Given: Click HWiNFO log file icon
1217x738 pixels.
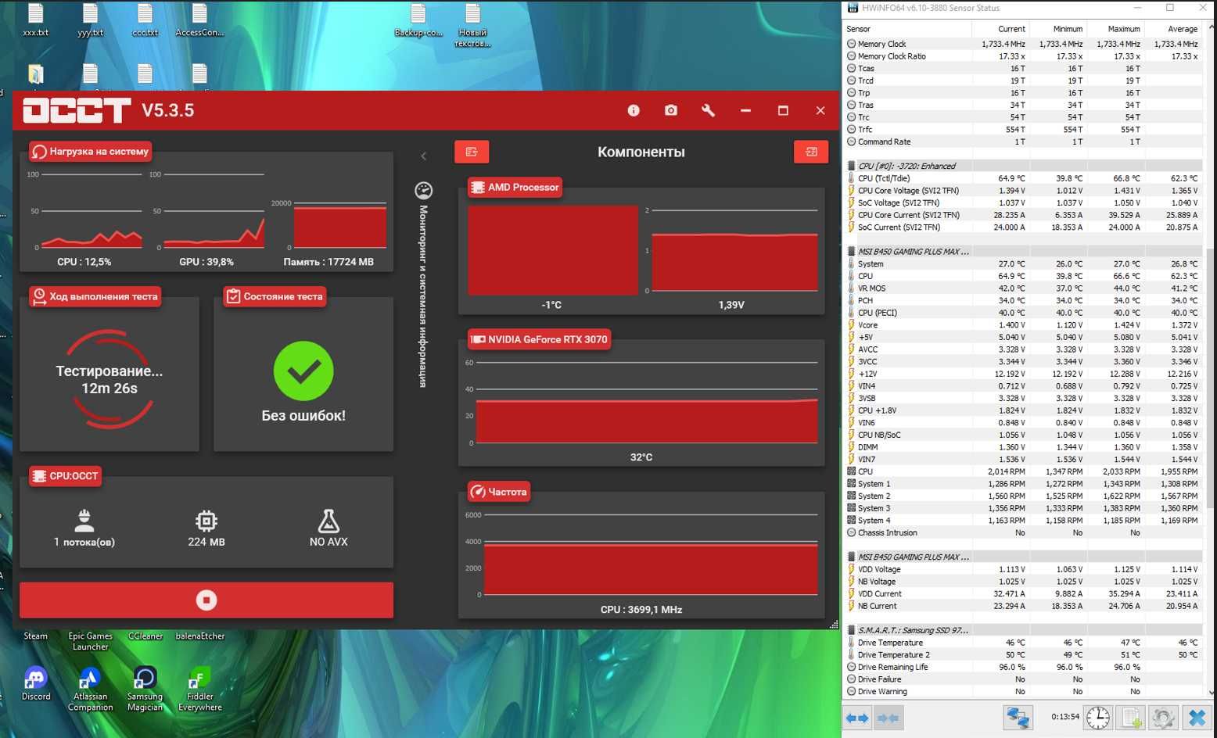Looking at the screenshot, I should click(x=1130, y=717).
